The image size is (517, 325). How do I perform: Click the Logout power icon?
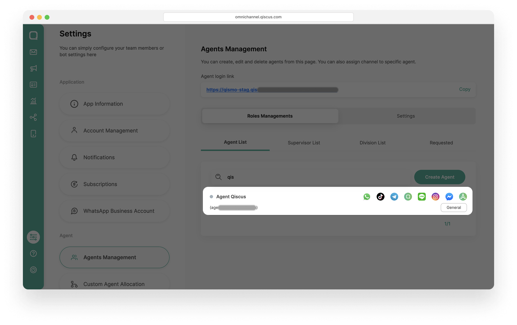[33, 270]
